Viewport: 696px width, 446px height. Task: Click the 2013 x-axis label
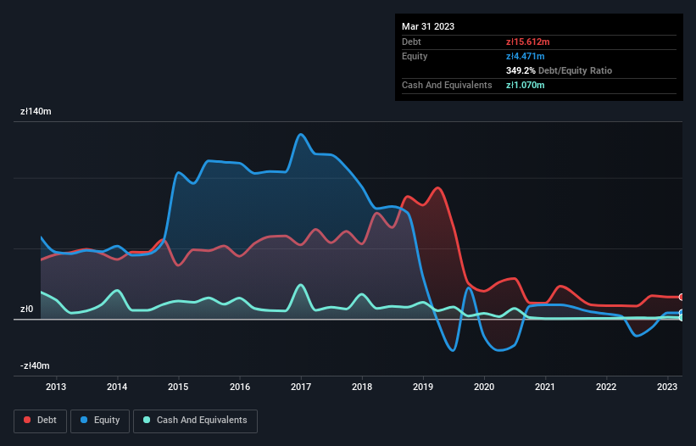pyautogui.click(x=56, y=387)
